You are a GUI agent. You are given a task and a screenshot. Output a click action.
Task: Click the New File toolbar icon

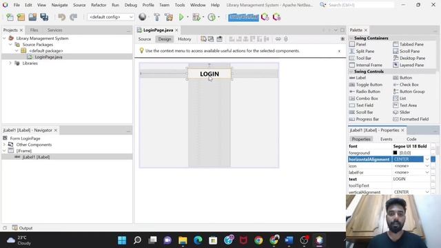10,17
